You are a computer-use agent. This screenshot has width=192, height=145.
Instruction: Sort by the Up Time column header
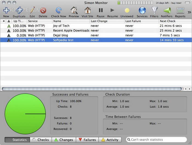[x=19, y=21]
